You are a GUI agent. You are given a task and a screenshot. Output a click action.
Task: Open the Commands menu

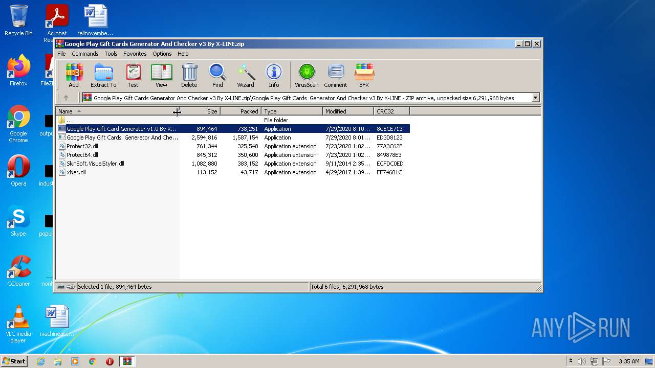(85, 54)
